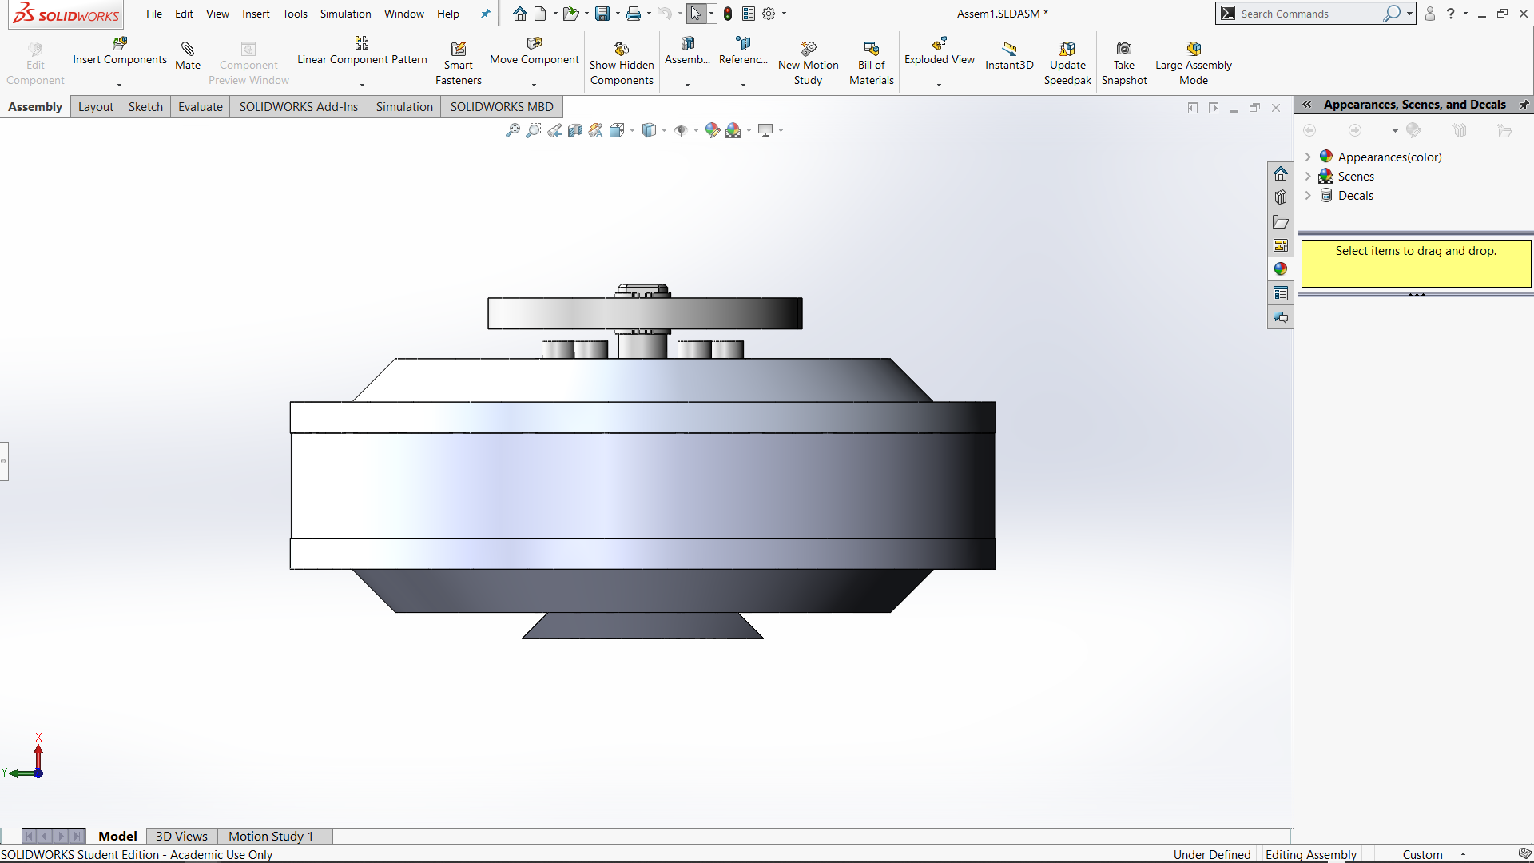The image size is (1534, 863).
Task: Expand Appearances(color) tree node
Action: 1308,157
